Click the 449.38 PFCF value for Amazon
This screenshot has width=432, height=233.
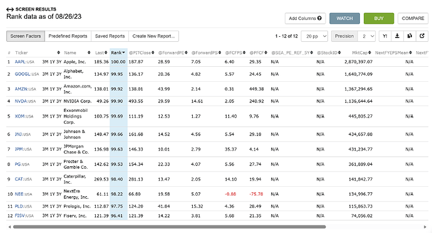pyautogui.click(x=257, y=89)
